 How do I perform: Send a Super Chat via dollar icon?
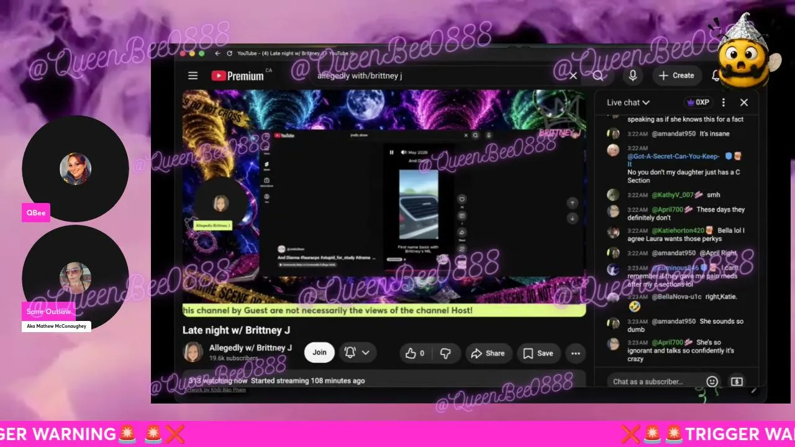point(737,381)
